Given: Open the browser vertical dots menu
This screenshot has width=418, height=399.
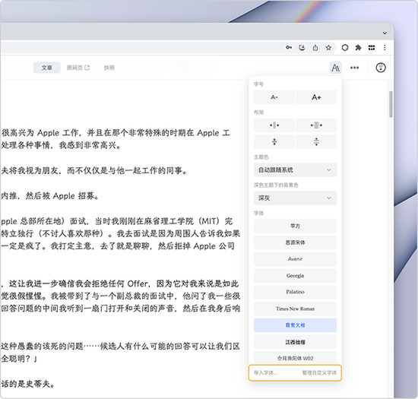Looking at the screenshot, I should click(x=385, y=48).
